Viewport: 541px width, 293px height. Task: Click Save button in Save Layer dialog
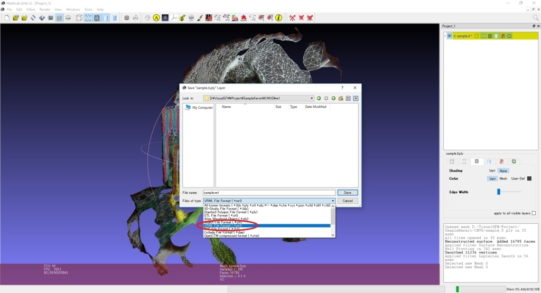pos(348,193)
